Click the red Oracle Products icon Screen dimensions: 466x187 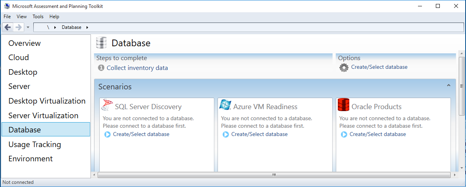(344, 105)
